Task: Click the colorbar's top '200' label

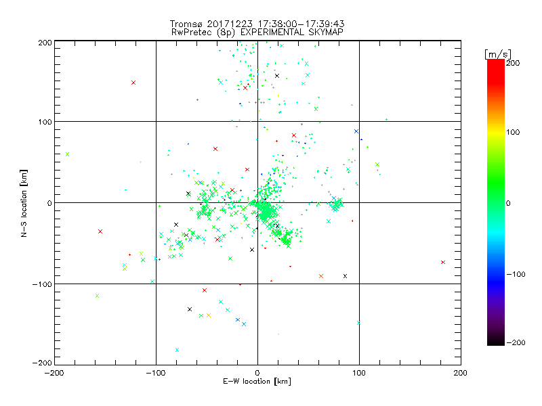Action: (513, 63)
